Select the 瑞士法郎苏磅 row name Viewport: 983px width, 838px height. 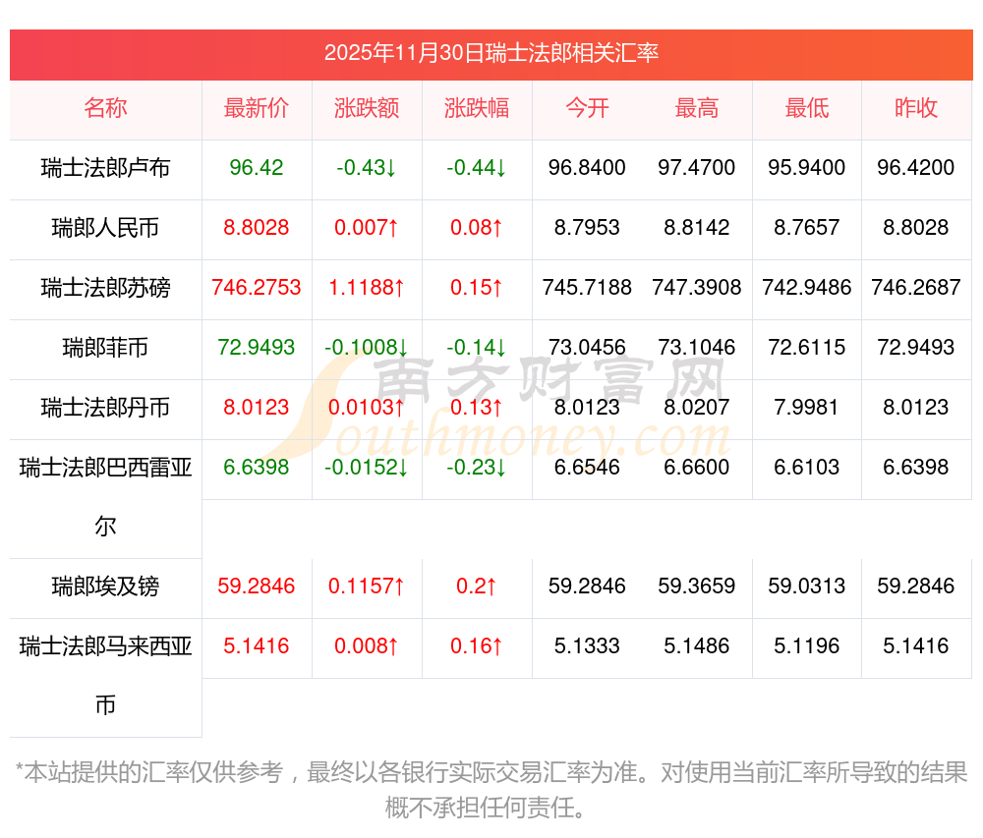pyautogui.click(x=105, y=288)
